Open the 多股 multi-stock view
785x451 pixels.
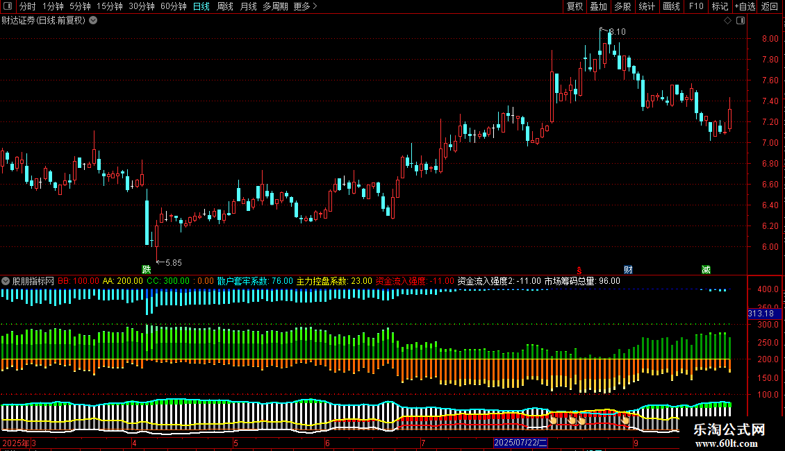coord(622,6)
